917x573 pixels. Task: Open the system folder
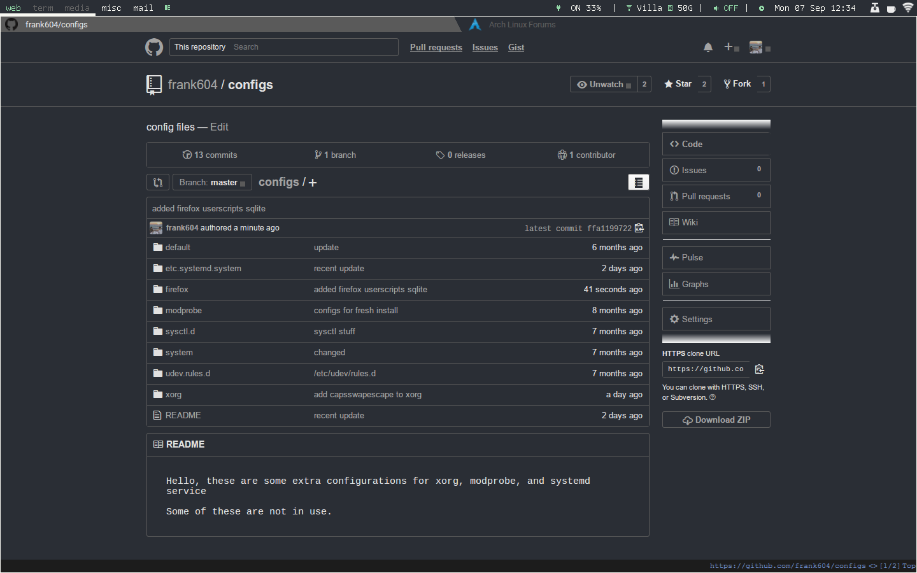[x=179, y=352]
